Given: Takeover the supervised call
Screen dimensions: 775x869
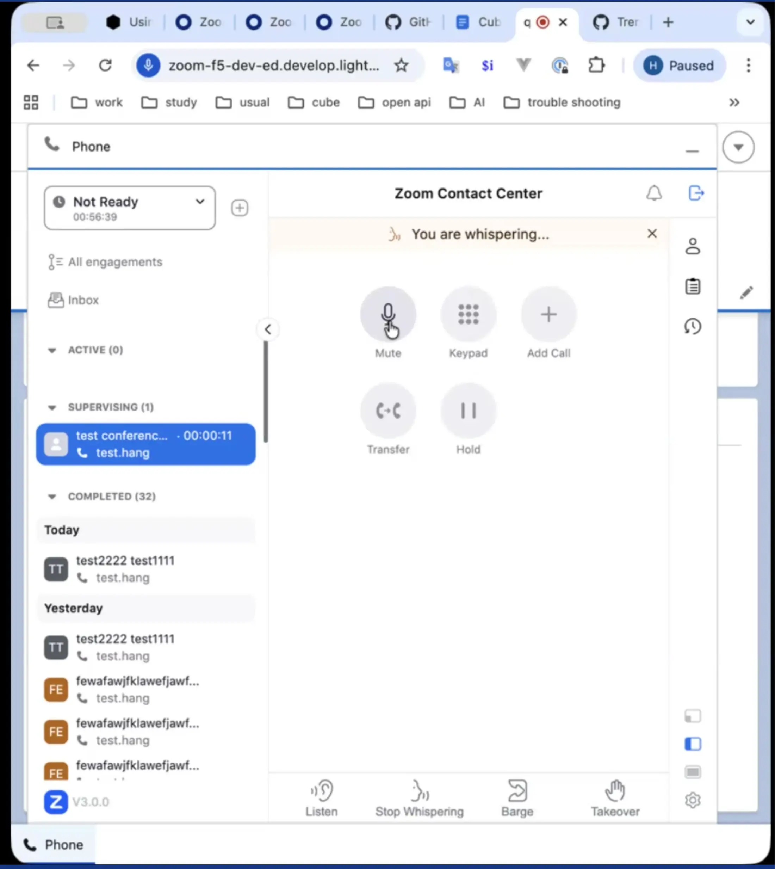Looking at the screenshot, I should [615, 798].
